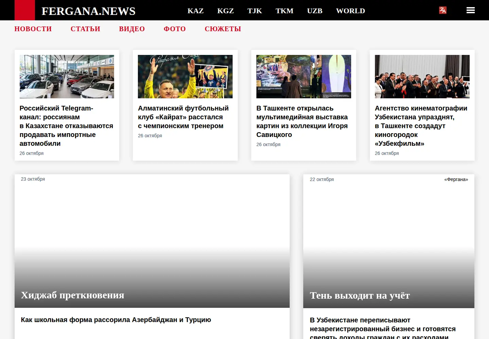Click the date under the «Узбекфильм» headline
489x339 pixels.
point(387,153)
